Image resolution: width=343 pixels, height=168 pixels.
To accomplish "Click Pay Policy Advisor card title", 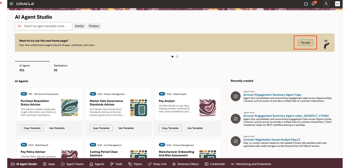I will [x=33, y=152].
